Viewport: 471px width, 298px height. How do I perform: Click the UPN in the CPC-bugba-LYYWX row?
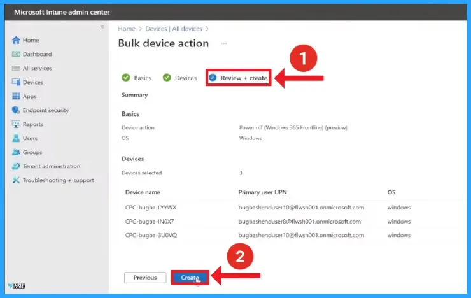301,208
